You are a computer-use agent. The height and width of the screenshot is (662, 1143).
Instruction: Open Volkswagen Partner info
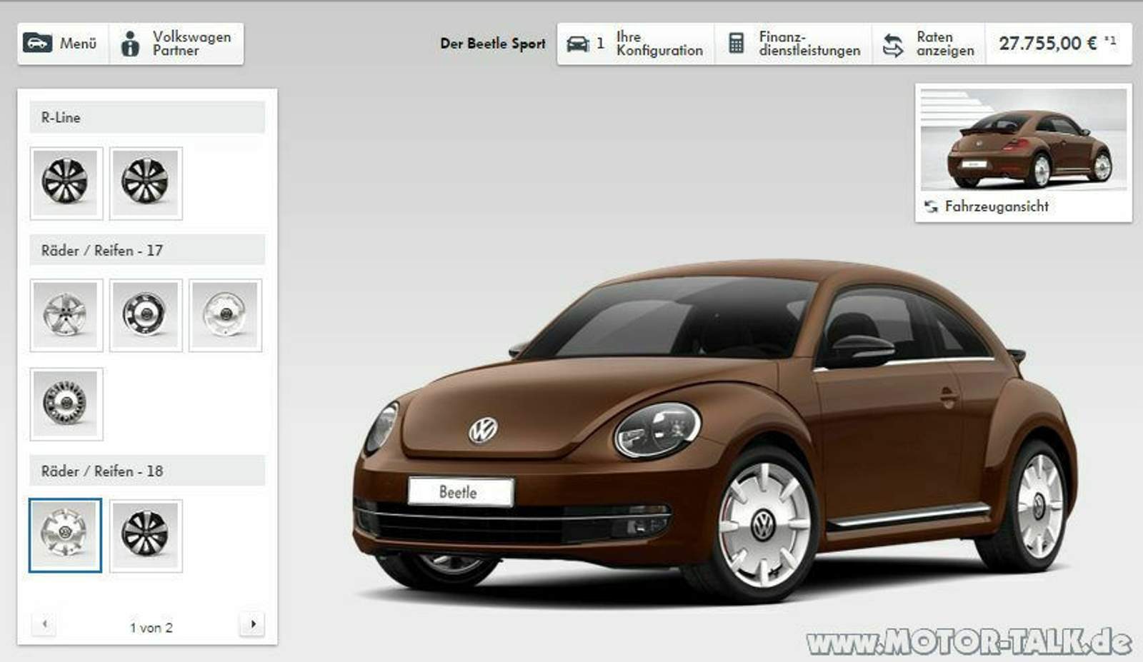tap(176, 44)
